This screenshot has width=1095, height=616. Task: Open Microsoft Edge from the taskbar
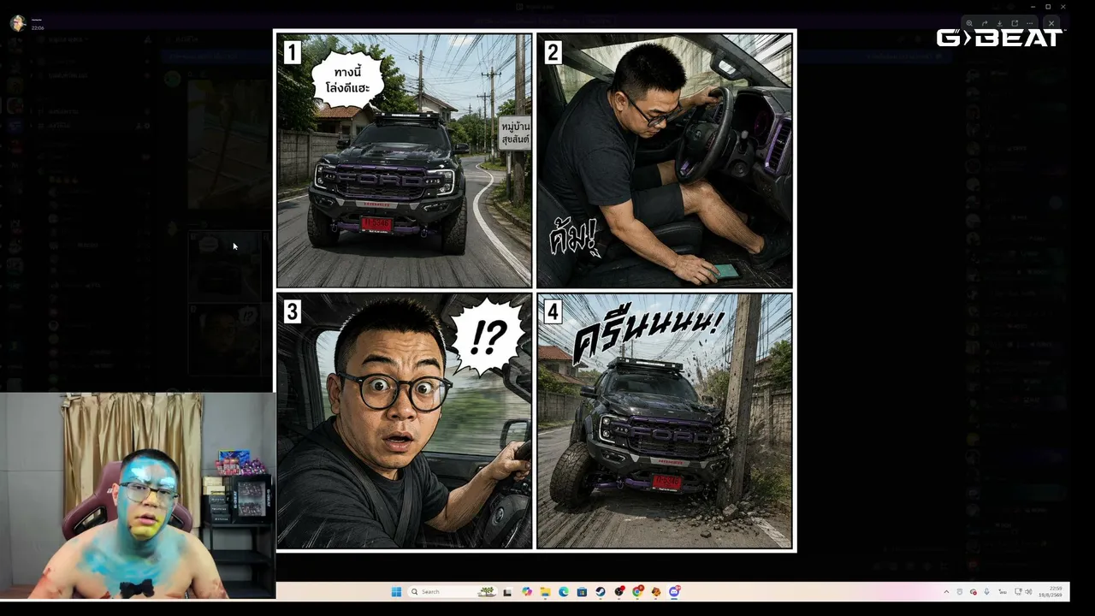(x=564, y=591)
